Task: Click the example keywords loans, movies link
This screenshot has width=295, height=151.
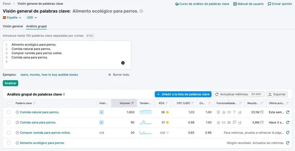Action: coord(49,75)
